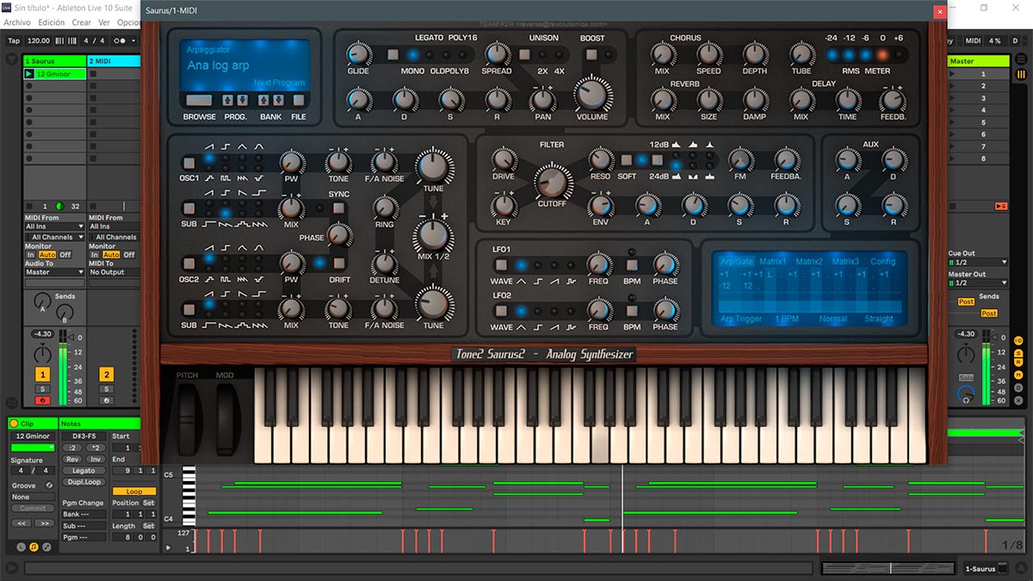Toggle track 1 activator button

42,374
